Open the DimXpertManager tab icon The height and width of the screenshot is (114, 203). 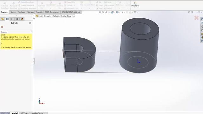pyautogui.click(x=17, y=19)
